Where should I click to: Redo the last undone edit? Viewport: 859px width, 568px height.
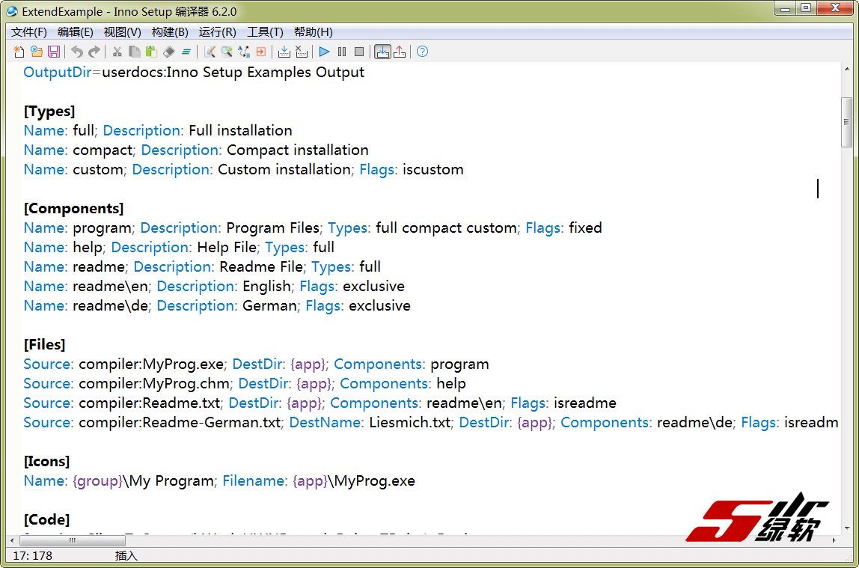pyautogui.click(x=94, y=52)
